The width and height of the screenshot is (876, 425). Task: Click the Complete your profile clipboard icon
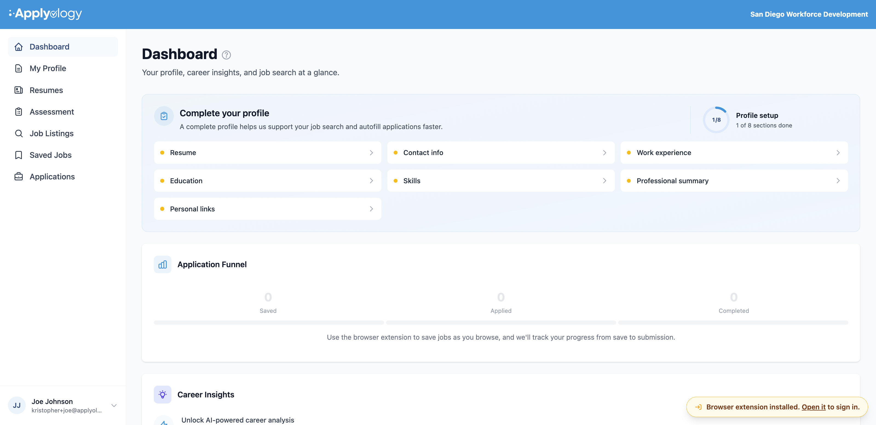[x=164, y=116]
